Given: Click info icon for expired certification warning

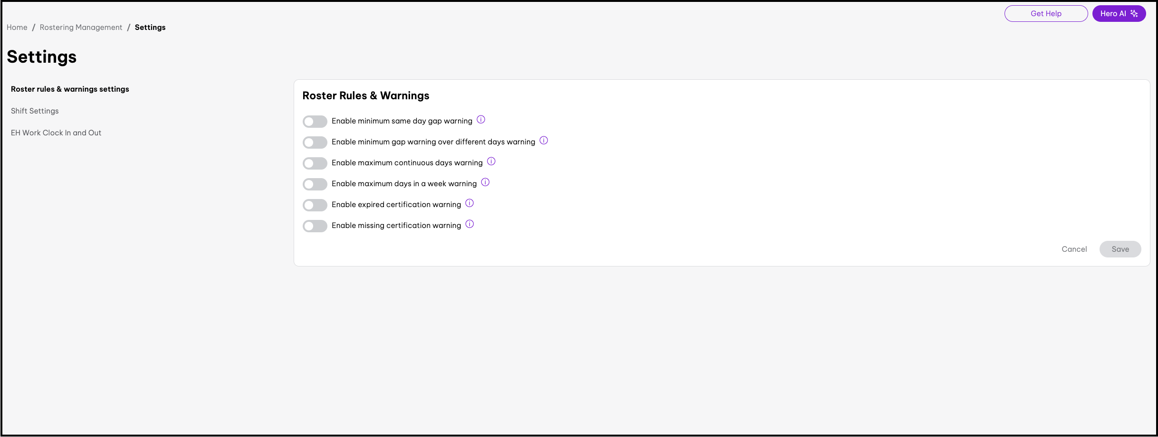Looking at the screenshot, I should click(x=469, y=203).
